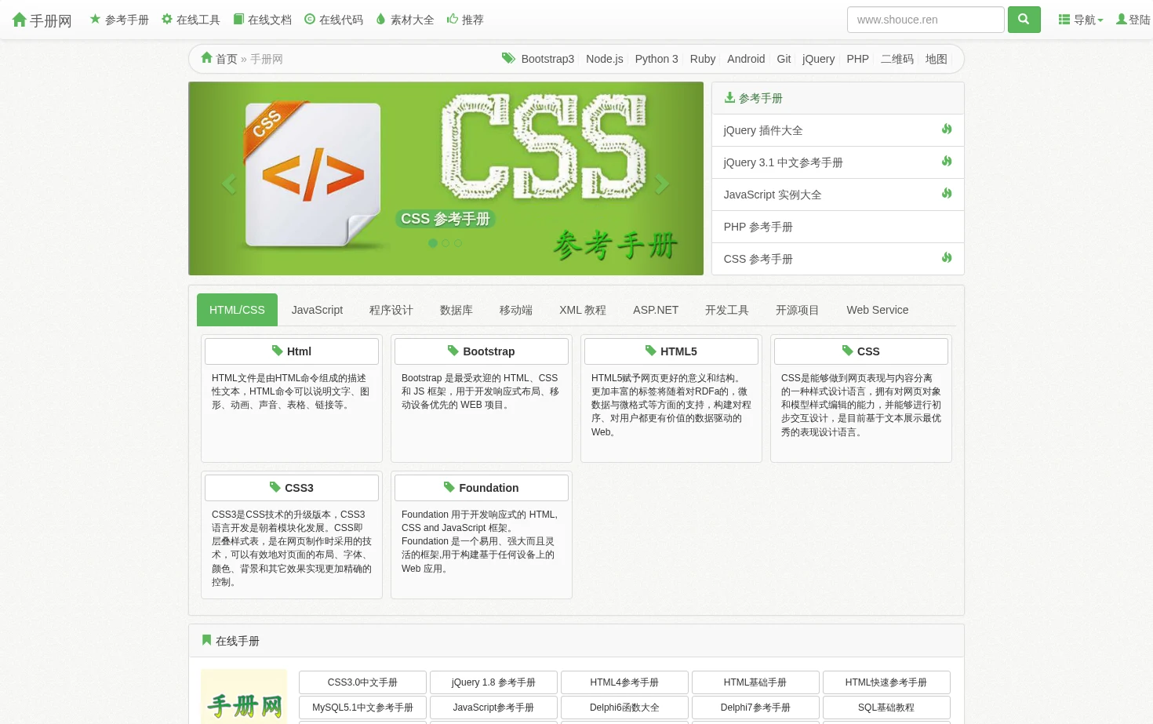Click the HTML快速参考手册 button

[886, 682]
